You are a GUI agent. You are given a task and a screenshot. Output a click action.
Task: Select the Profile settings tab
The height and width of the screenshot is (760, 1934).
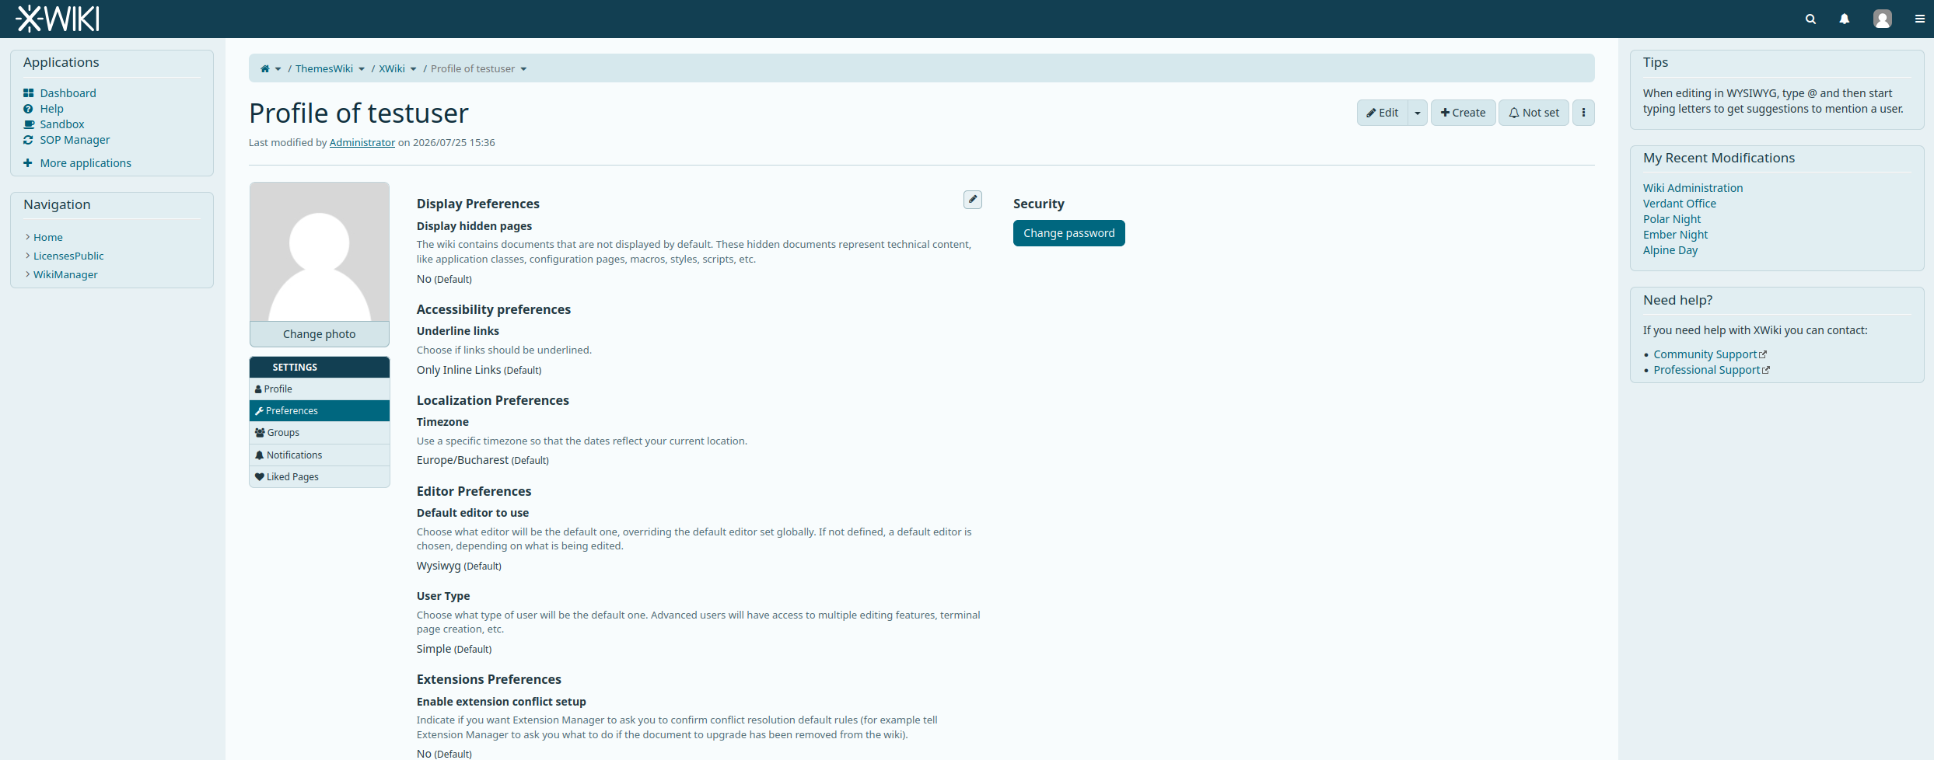pos(320,389)
